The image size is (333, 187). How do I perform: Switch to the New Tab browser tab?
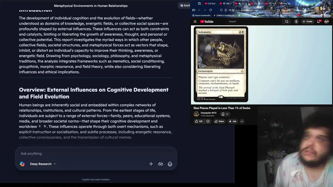[285, 4]
